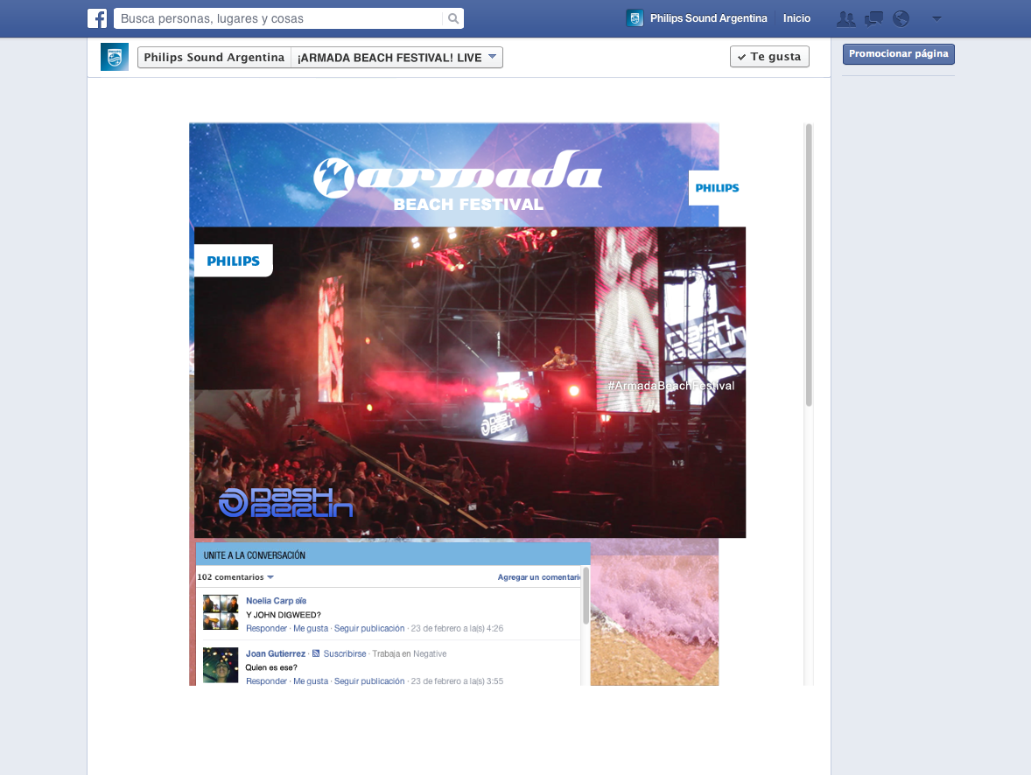Click the Dash Berlin logo
The height and width of the screenshot is (775, 1031).
286,503
